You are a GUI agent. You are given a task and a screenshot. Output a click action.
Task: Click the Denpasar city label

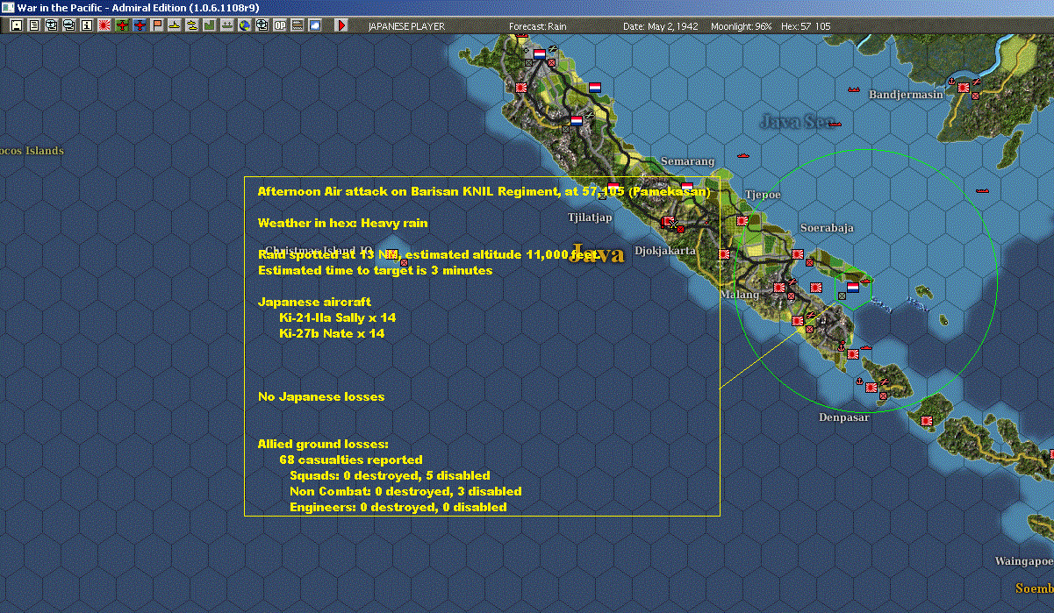[844, 417]
